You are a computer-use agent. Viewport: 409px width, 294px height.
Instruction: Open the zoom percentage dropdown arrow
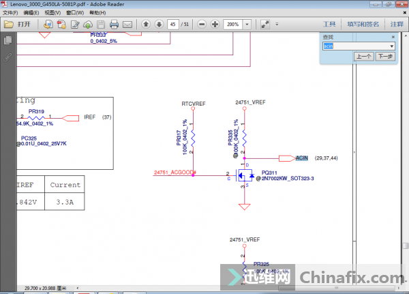247,25
